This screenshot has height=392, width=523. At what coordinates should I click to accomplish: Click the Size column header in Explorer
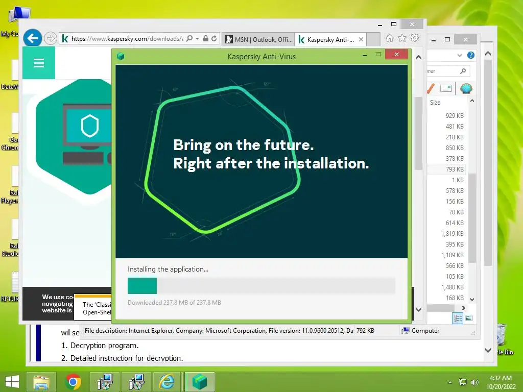pyautogui.click(x=435, y=102)
